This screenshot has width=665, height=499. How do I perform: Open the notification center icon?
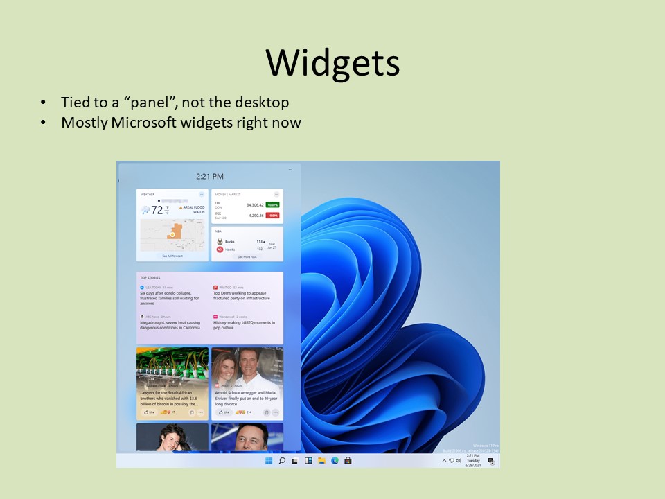pyautogui.click(x=490, y=461)
